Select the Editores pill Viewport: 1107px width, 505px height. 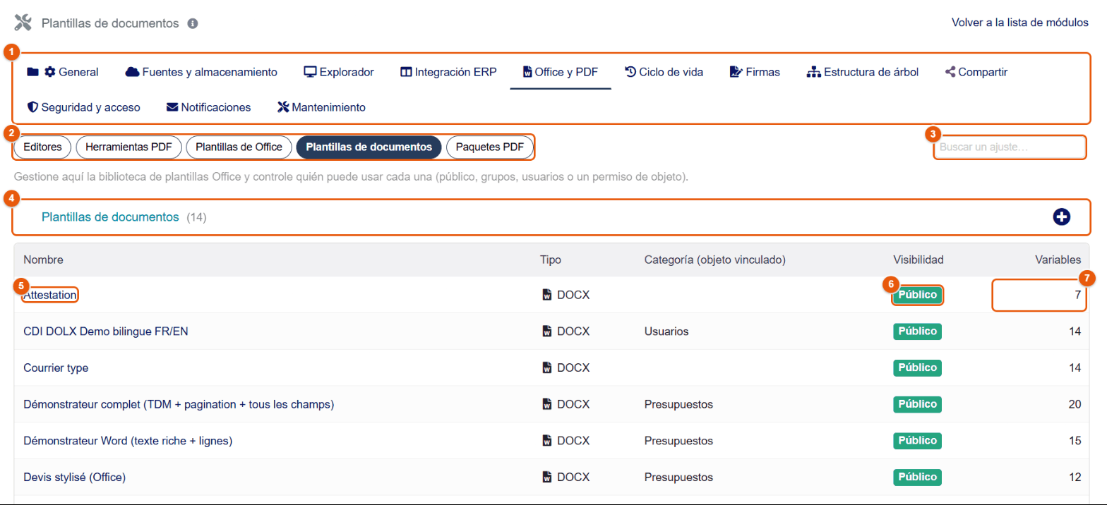[42, 147]
